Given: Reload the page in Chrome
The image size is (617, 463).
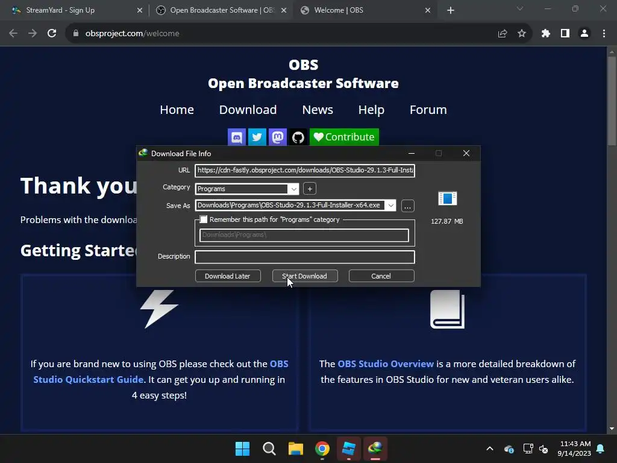Looking at the screenshot, I should [x=52, y=34].
